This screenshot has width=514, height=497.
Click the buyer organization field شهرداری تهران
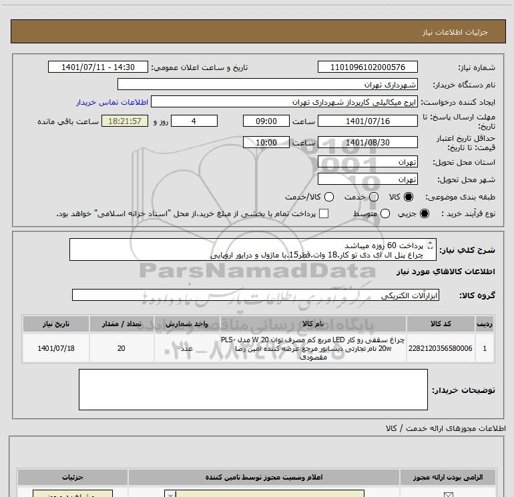pyautogui.click(x=268, y=84)
